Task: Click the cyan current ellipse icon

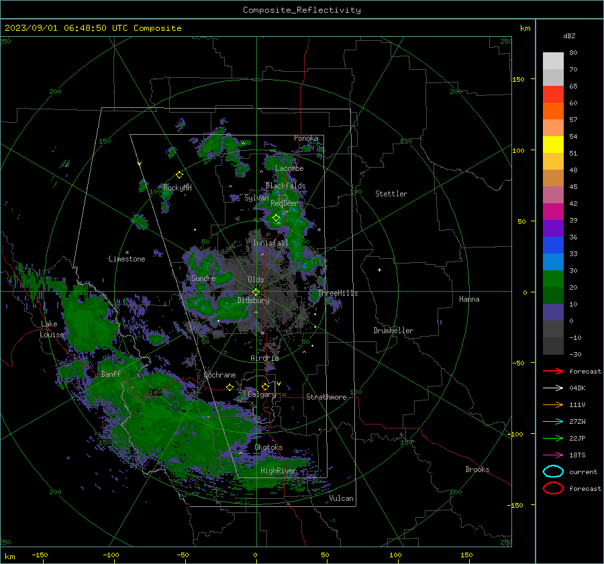Action: (x=553, y=471)
